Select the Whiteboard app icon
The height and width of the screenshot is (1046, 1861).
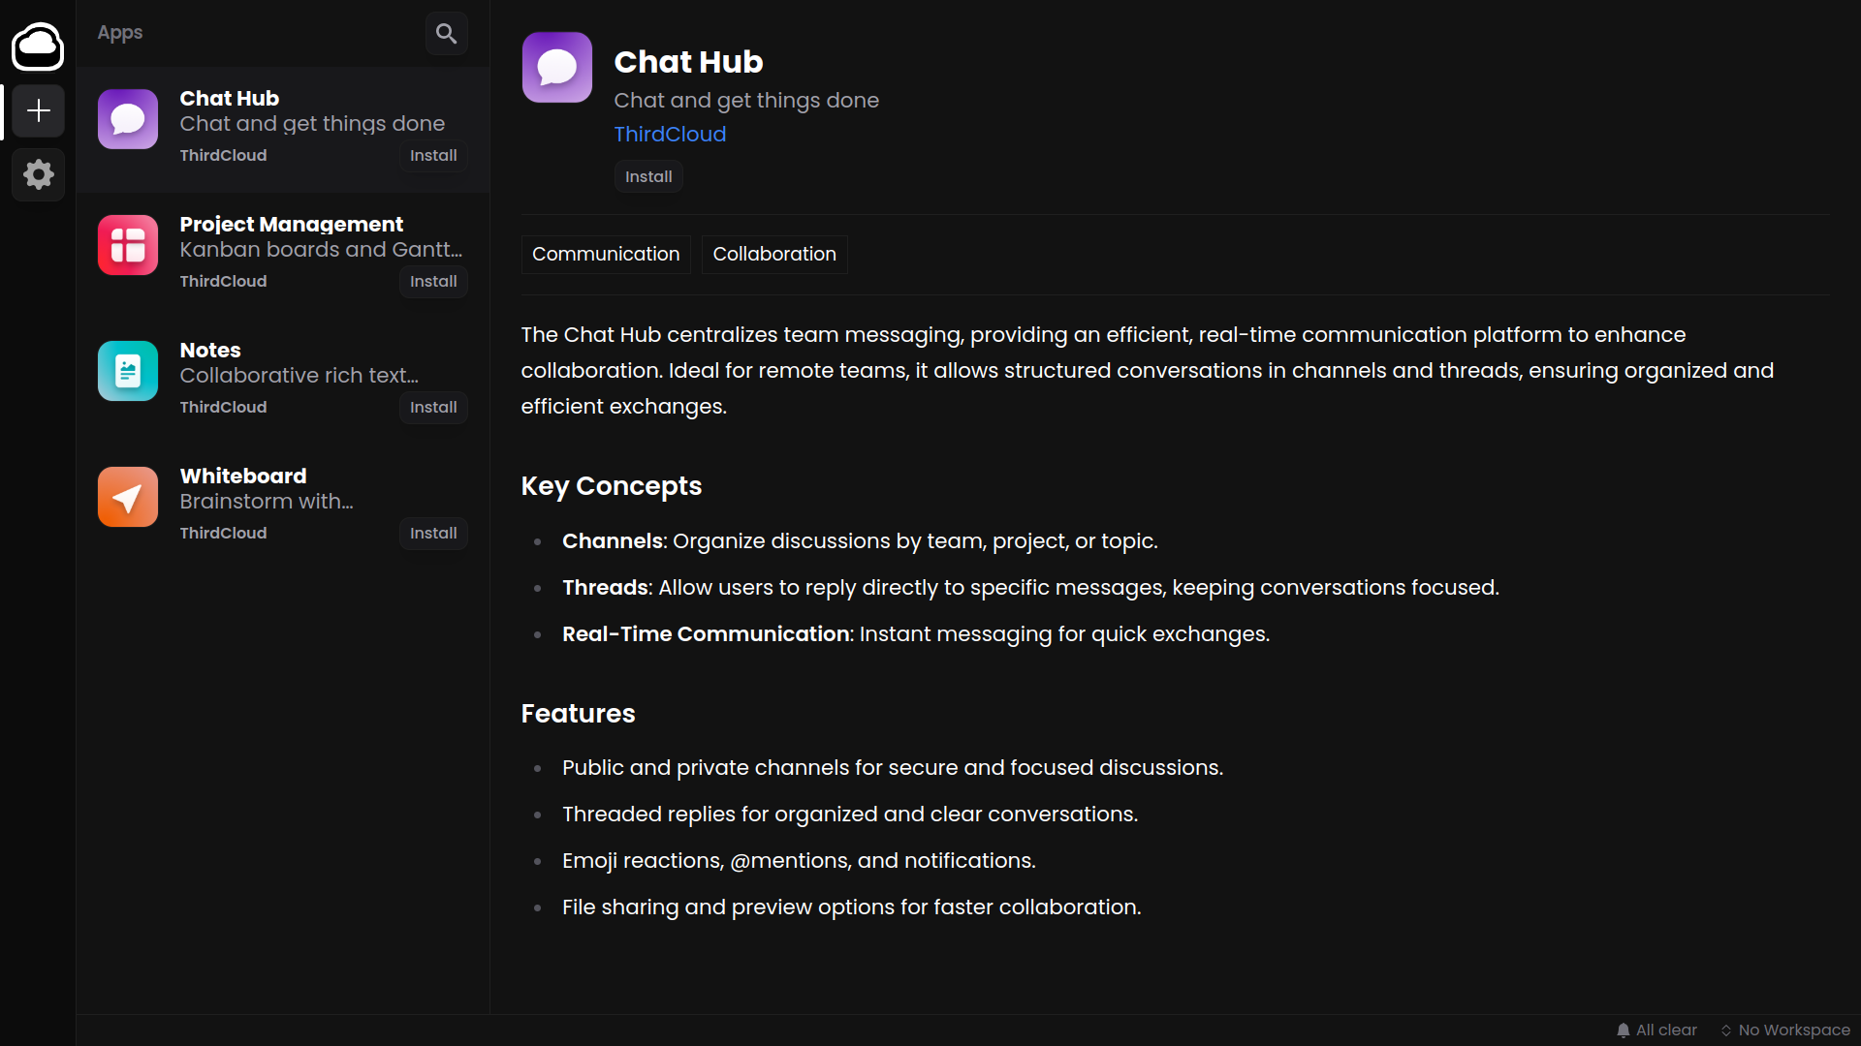(127, 496)
